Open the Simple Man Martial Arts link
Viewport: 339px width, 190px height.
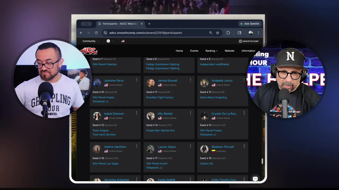tap(160, 131)
